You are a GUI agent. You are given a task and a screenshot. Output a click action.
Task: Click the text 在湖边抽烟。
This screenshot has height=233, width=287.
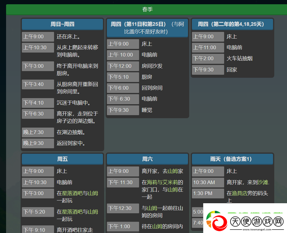click(71, 132)
